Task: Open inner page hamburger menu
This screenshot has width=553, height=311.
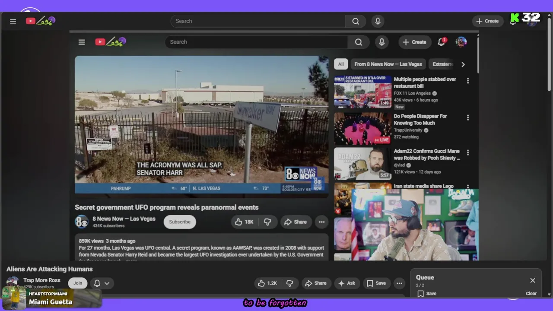Action: (82, 42)
